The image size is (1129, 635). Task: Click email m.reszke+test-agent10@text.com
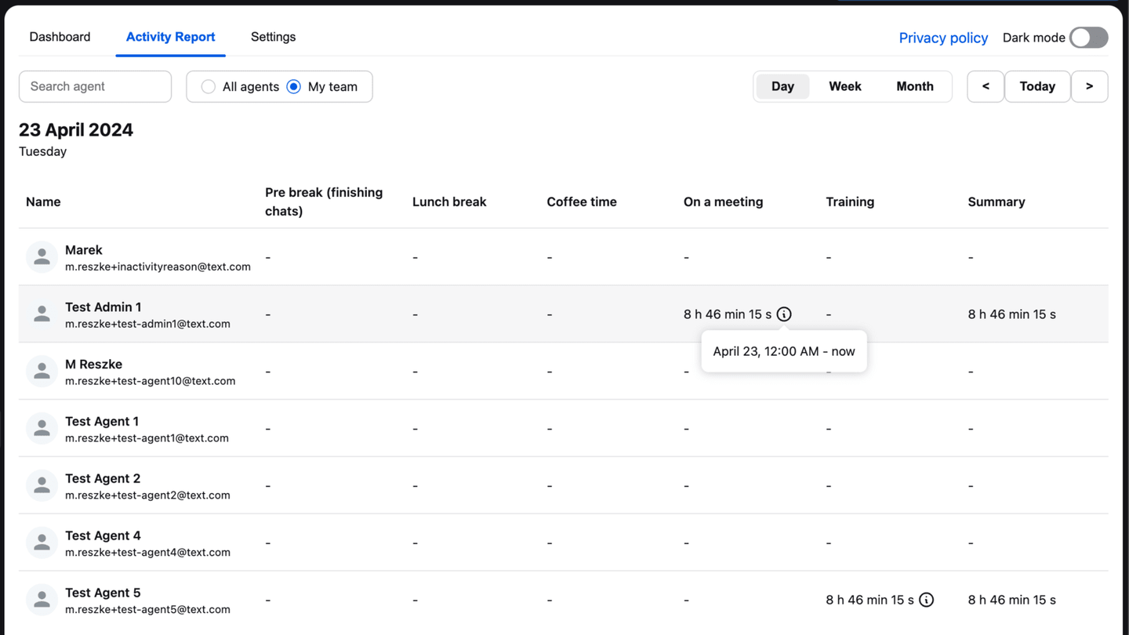[151, 381]
